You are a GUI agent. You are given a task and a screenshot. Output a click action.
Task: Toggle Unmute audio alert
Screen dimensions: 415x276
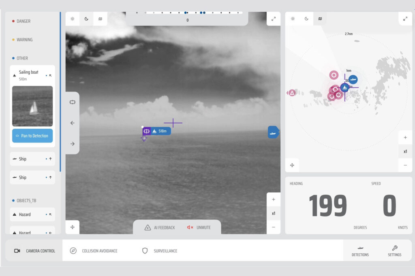[x=199, y=227]
